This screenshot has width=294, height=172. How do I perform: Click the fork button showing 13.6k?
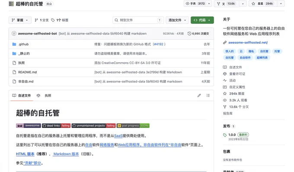(x=227, y=3)
